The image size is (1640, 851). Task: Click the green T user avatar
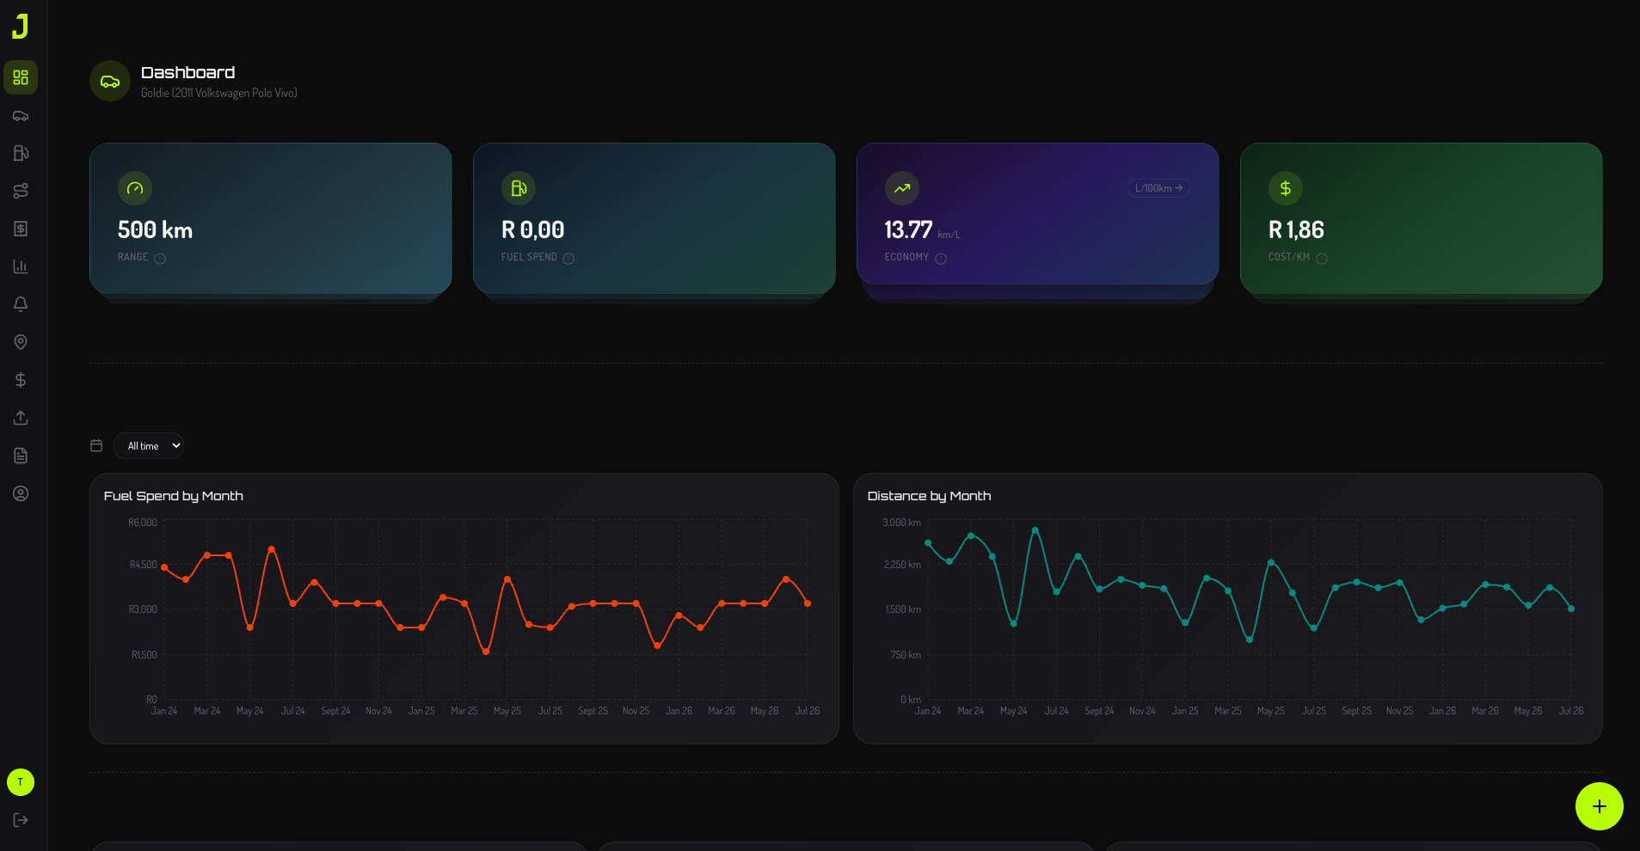[x=21, y=782]
